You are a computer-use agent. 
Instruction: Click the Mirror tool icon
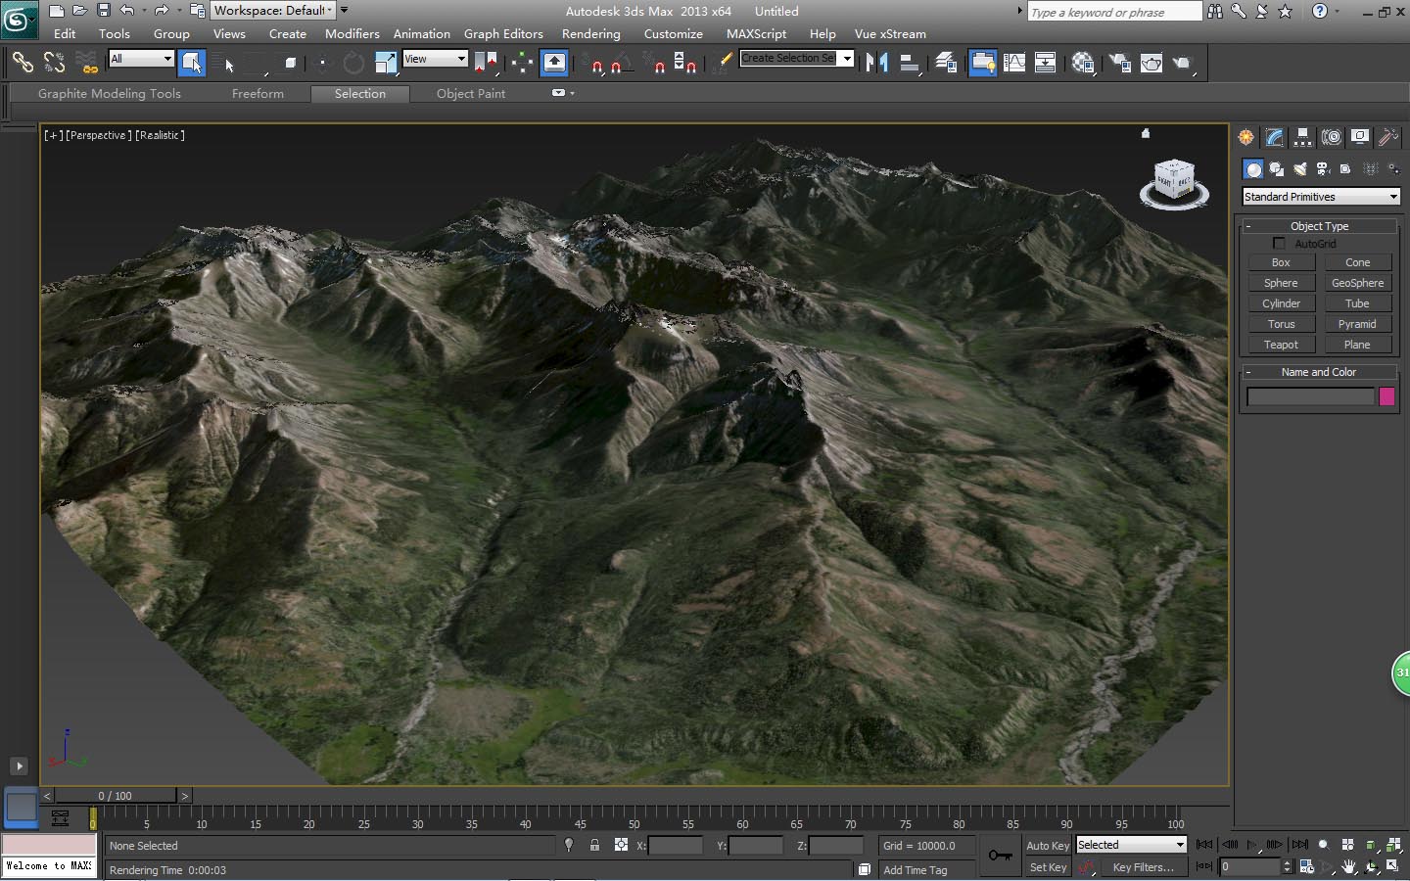[876, 64]
